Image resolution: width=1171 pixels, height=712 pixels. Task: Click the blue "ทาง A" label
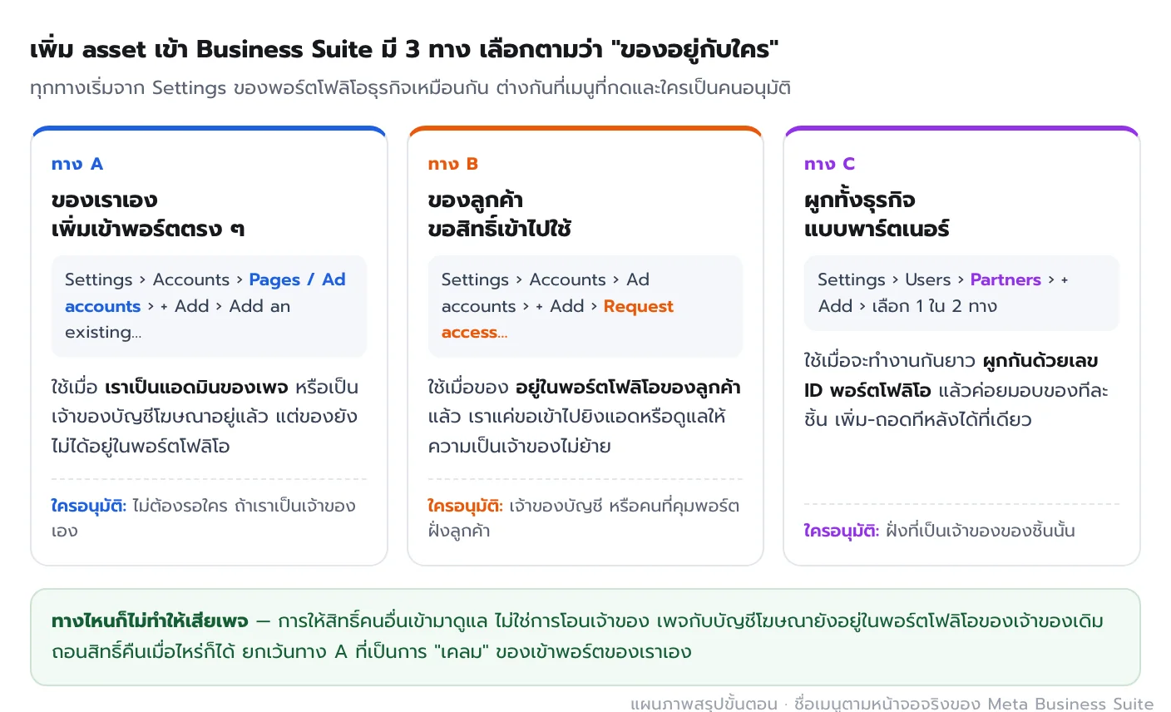[77, 164]
